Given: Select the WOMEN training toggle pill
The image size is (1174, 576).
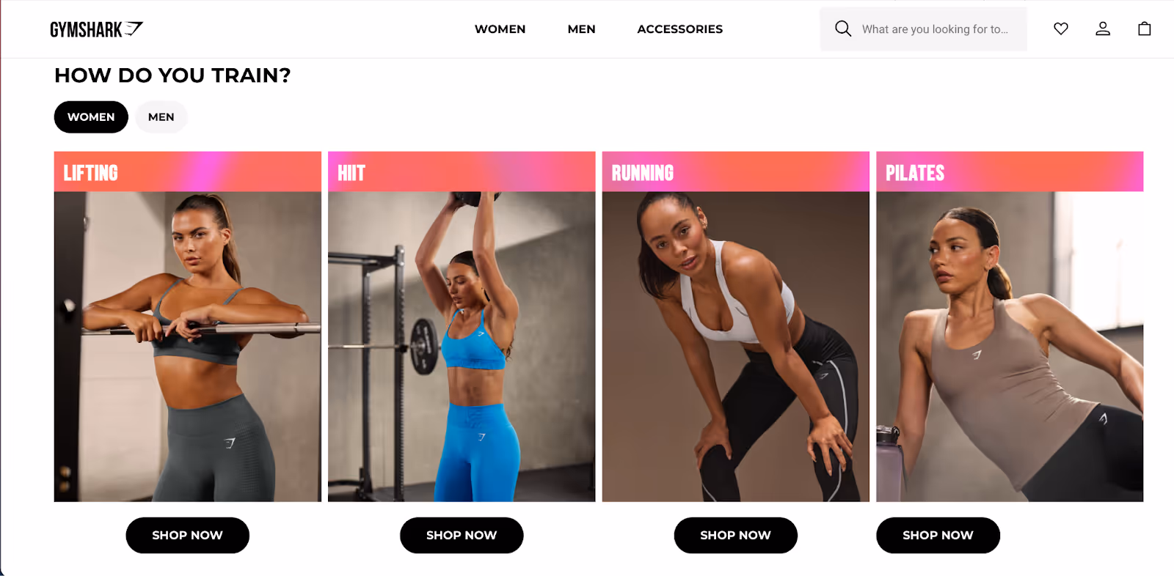Looking at the screenshot, I should pyautogui.click(x=91, y=117).
